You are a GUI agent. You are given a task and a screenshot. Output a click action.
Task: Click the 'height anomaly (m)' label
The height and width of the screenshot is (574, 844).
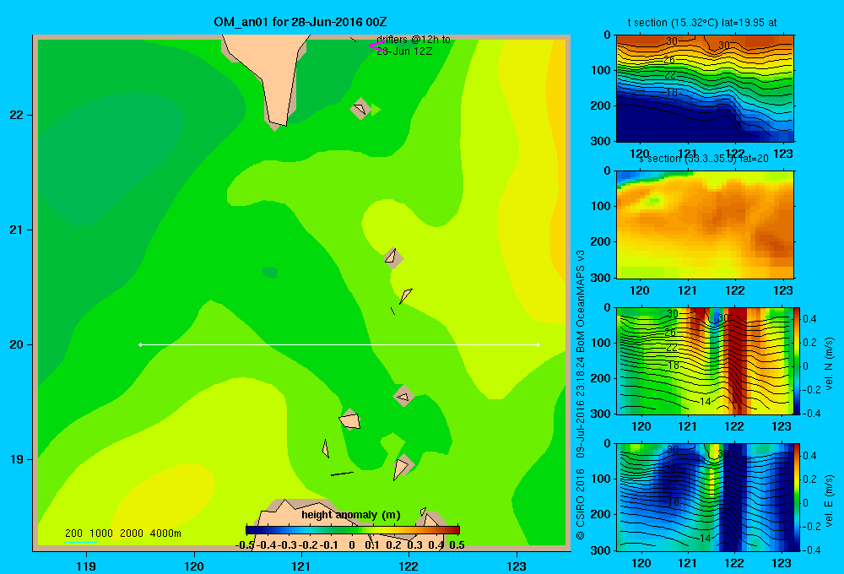click(x=351, y=515)
